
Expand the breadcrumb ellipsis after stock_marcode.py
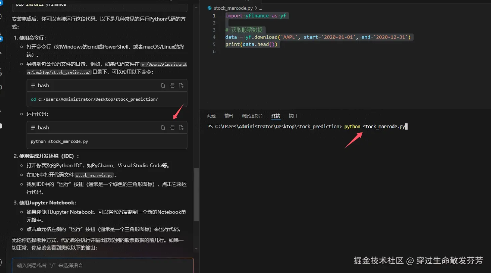tap(260, 8)
